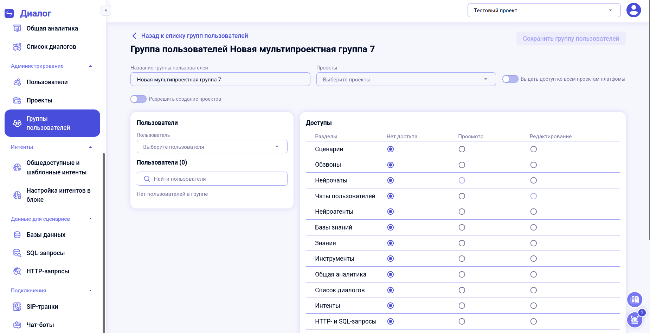This screenshot has height=333, width=650.
Task: Select Просмотр for Обзвоны
Action: (462, 165)
